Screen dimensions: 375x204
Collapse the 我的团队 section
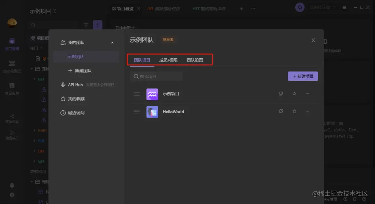click(x=112, y=42)
